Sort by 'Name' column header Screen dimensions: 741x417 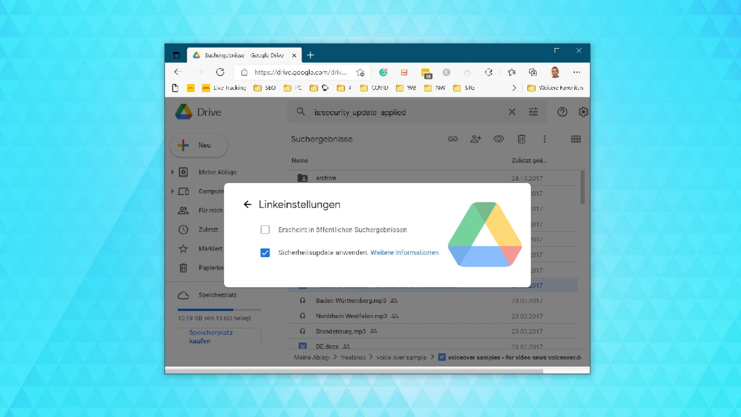point(300,160)
